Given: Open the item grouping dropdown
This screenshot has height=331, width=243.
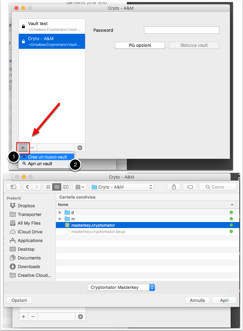Looking at the screenshot, I should (80, 187).
